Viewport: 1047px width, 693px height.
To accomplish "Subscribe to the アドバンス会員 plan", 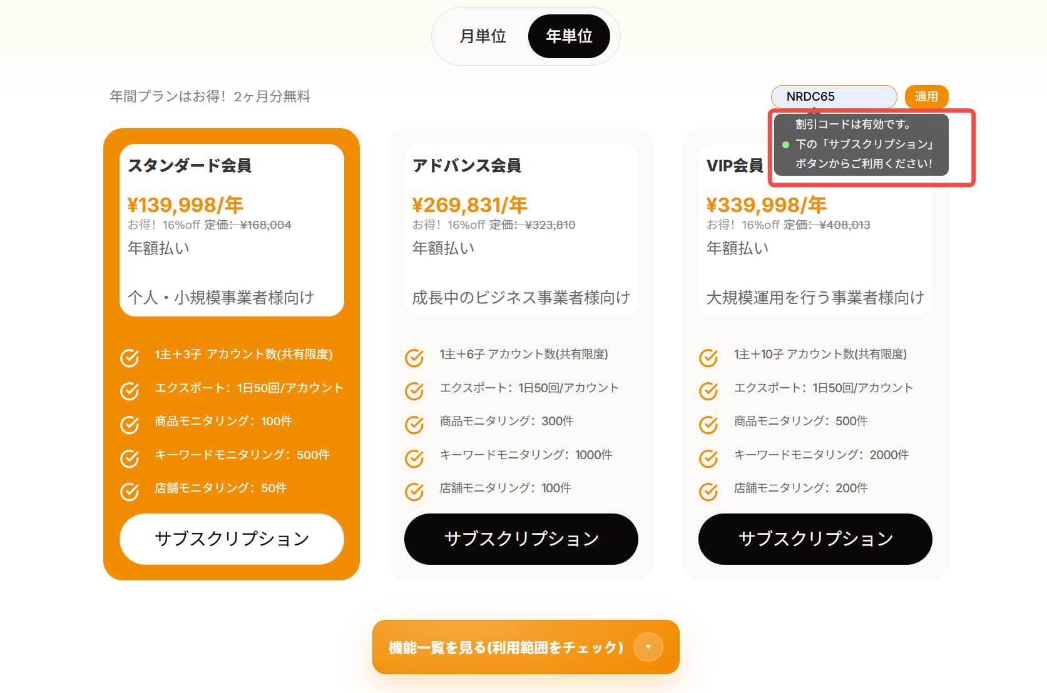I will (x=521, y=539).
